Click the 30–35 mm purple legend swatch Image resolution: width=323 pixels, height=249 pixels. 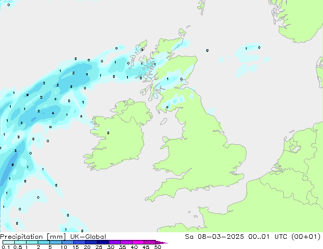(x=114, y=242)
